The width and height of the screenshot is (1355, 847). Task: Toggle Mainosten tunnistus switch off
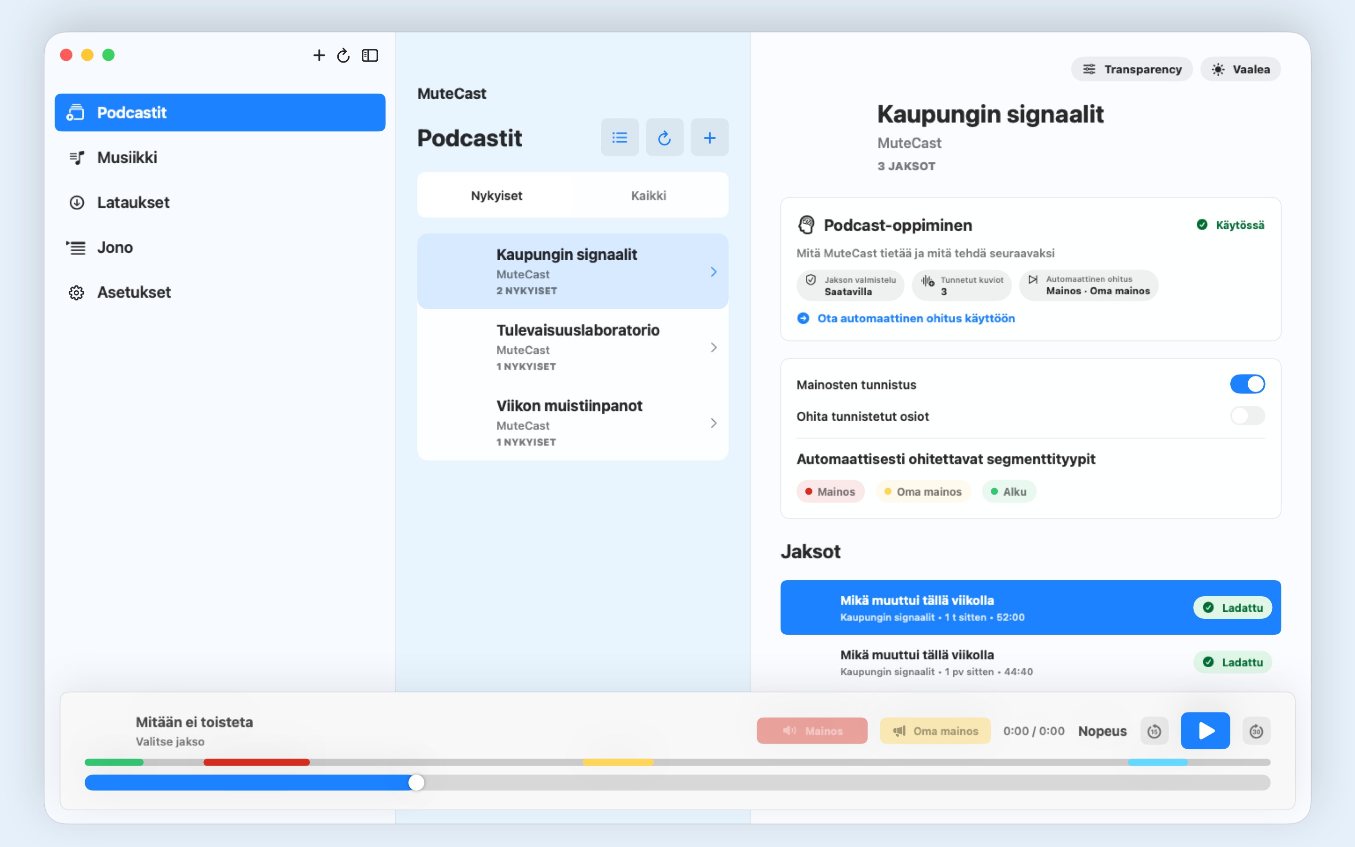click(x=1247, y=384)
